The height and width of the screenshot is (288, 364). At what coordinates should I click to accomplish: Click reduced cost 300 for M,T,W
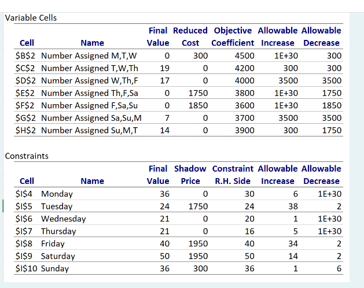click(x=201, y=56)
